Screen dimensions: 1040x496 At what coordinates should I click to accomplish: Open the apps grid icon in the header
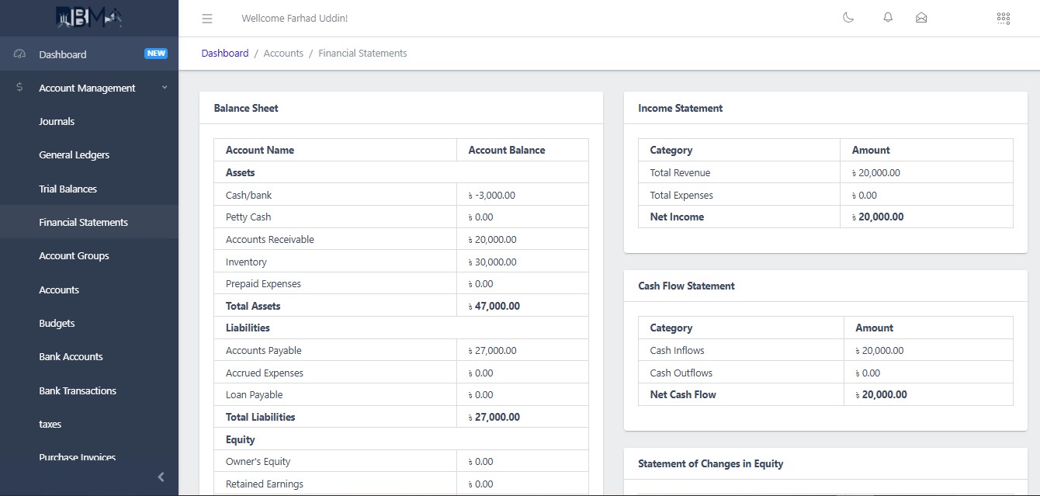[x=1003, y=18]
